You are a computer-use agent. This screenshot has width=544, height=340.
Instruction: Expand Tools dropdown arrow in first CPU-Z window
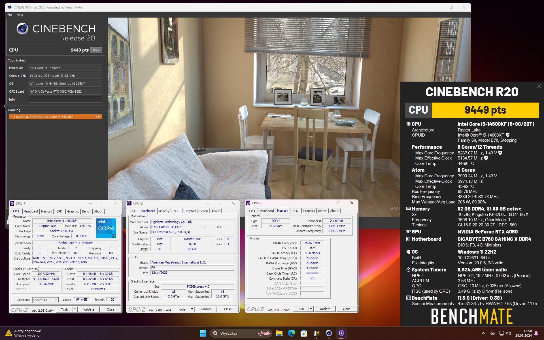(75, 309)
